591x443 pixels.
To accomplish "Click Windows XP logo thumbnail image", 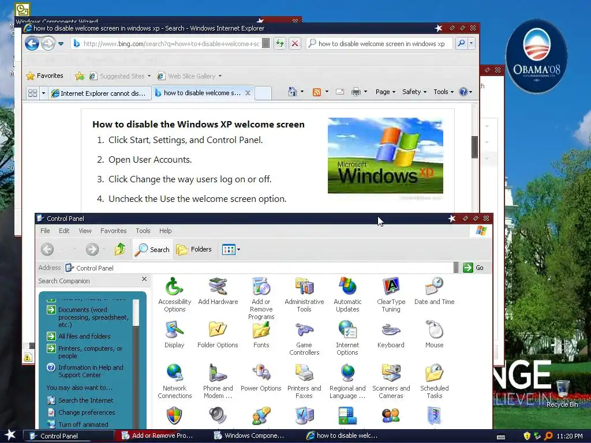I will click(x=385, y=155).
